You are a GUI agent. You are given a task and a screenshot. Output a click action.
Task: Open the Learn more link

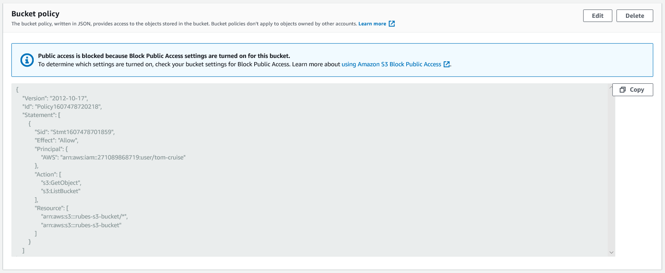(372, 23)
